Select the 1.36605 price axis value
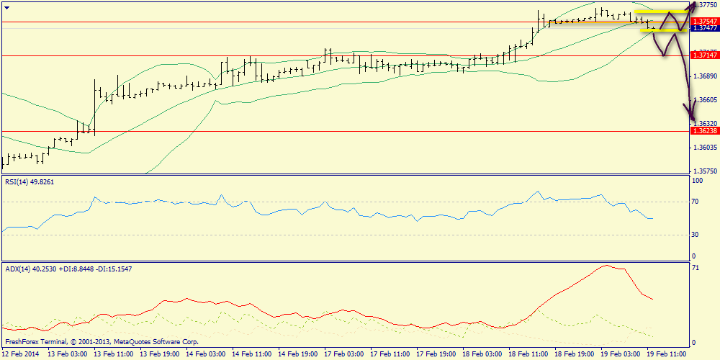720x360 pixels. [706, 99]
